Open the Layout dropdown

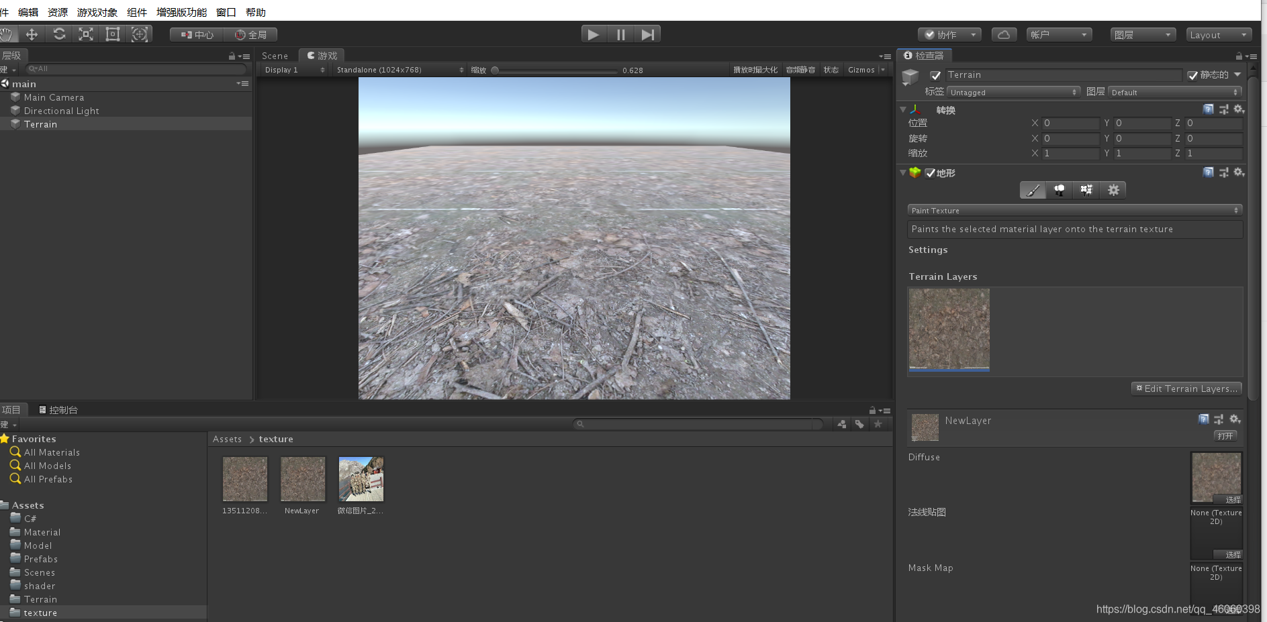pyautogui.click(x=1219, y=35)
